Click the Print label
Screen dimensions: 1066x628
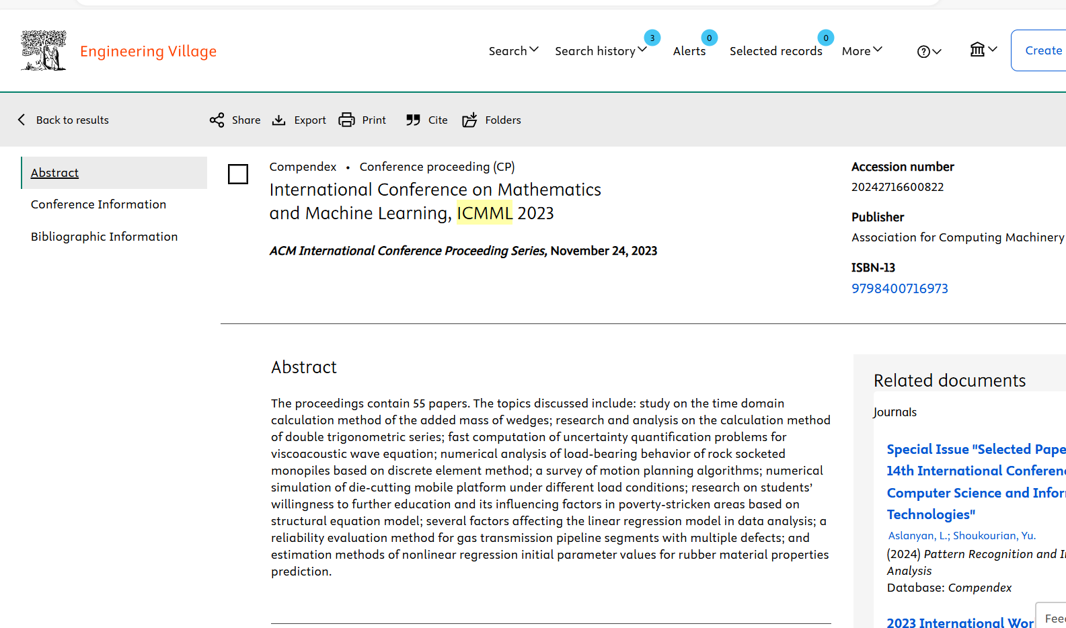374,120
